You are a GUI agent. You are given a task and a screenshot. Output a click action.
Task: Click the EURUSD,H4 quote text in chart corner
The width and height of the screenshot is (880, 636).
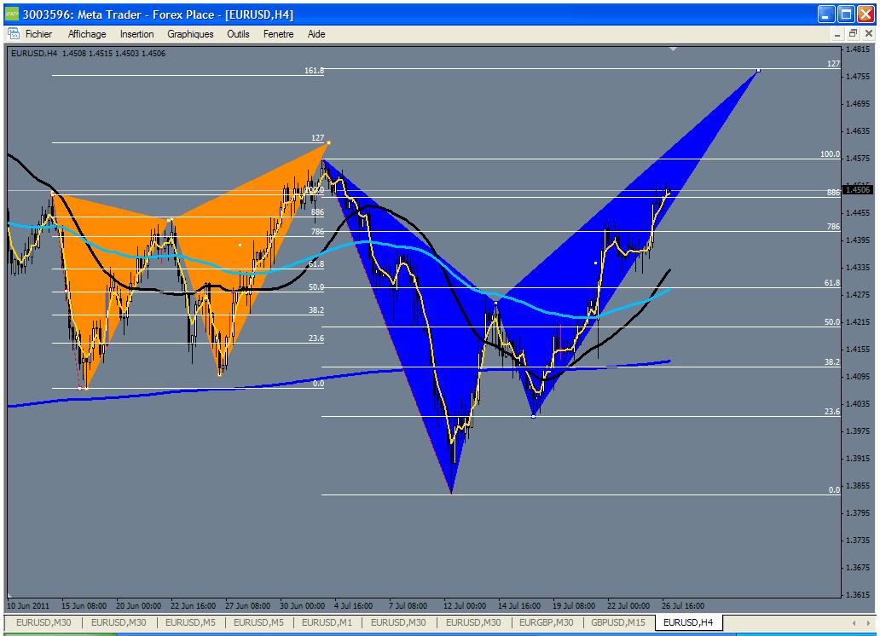tap(88, 54)
